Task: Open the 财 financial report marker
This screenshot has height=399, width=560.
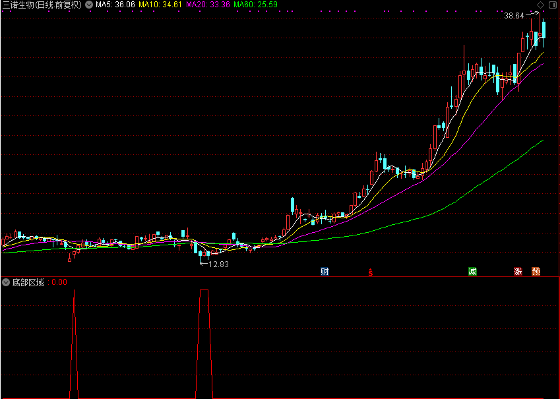Action: coord(325,272)
